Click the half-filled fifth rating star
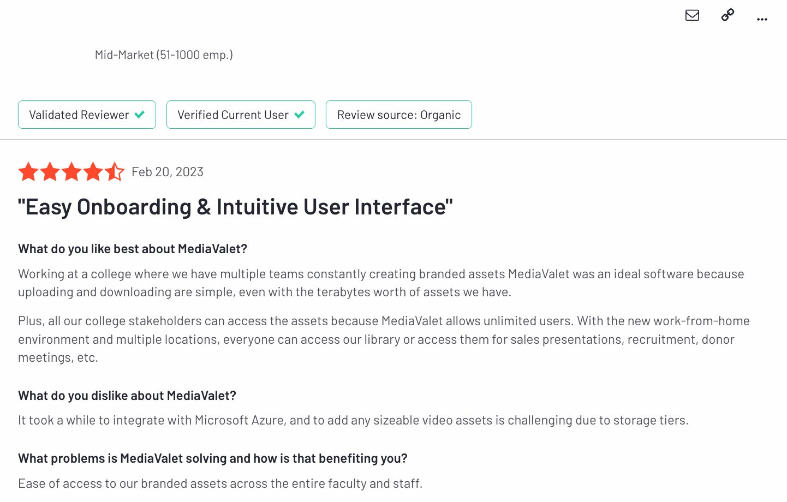The image size is (787, 502). coord(115,172)
